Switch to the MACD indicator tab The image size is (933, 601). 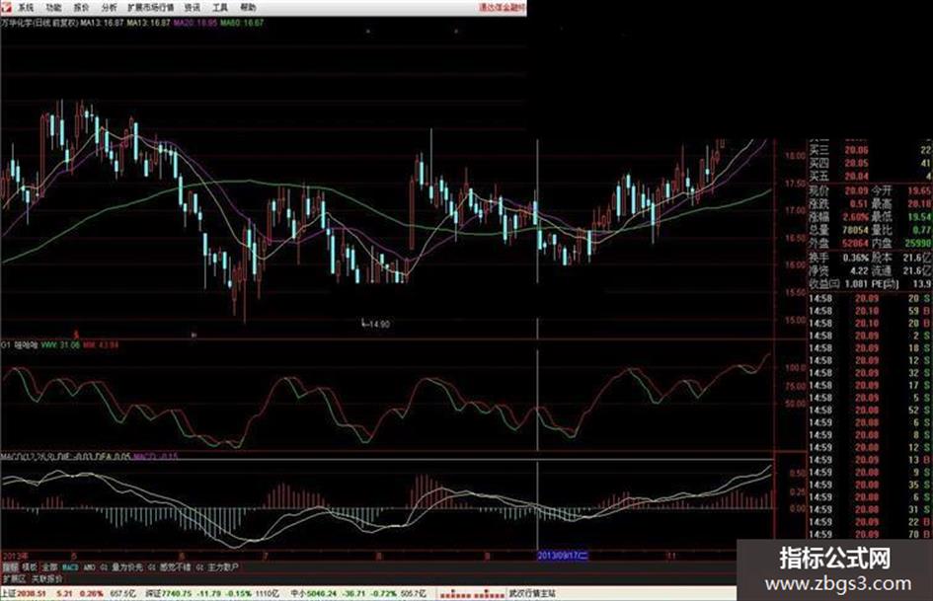70,567
